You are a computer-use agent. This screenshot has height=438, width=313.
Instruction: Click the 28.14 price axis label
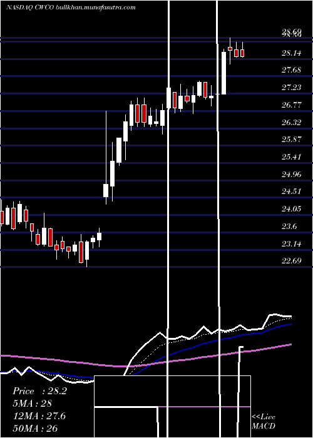tap(291, 53)
